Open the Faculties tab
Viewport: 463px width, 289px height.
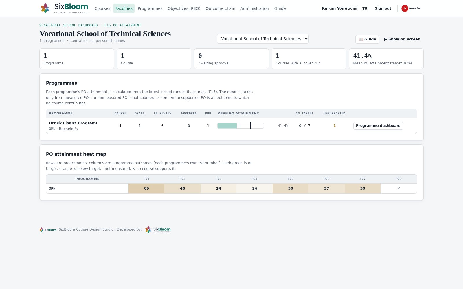point(124,8)
